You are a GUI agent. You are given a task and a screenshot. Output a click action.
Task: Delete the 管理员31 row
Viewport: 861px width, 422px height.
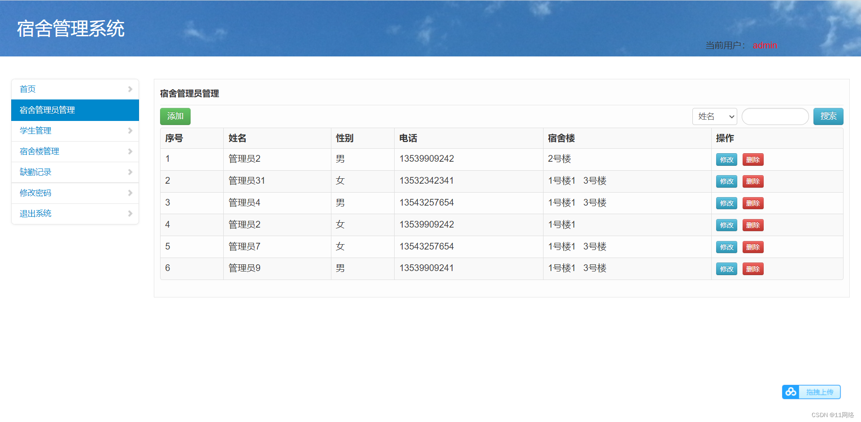click(x=753, y=181)
